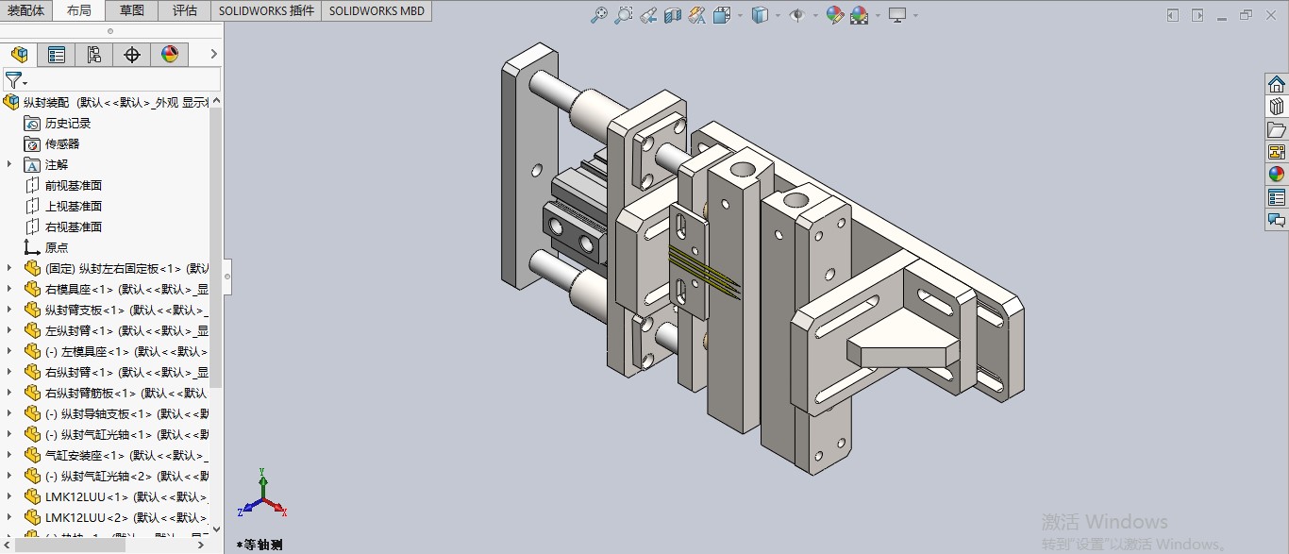Click the Display Style icon
Image resolution: width=1289 pixels, height=554 pixels.
pyautogui.click(x=761, y=15)
